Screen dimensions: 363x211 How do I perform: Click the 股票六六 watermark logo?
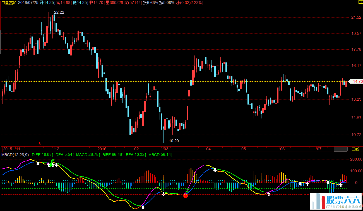click(336, 202)
